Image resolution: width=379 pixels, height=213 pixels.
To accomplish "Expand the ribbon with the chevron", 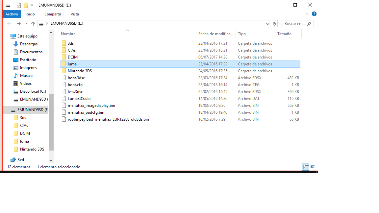I will coord(307,14).
